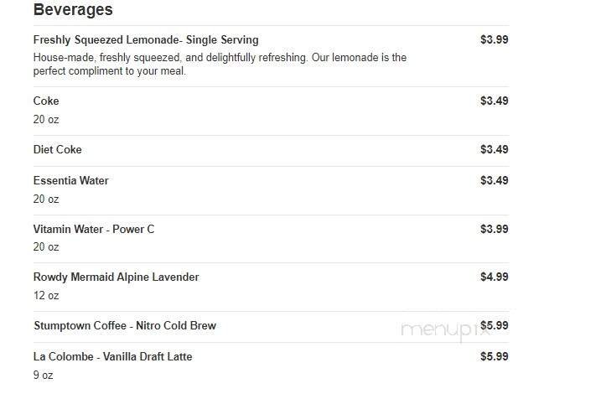The image size is (596, 399).
Task: Click the Beverages section heading
Action: click(x=73, y=10)
